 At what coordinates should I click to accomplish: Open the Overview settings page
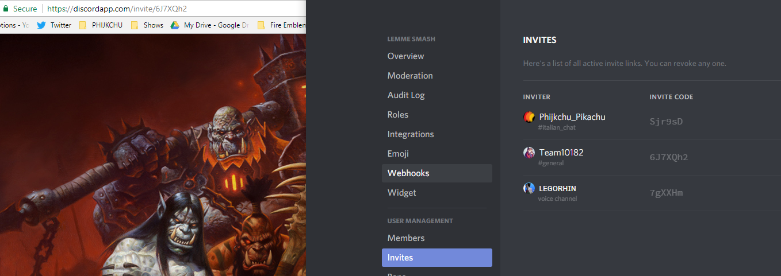pos(437,56)
